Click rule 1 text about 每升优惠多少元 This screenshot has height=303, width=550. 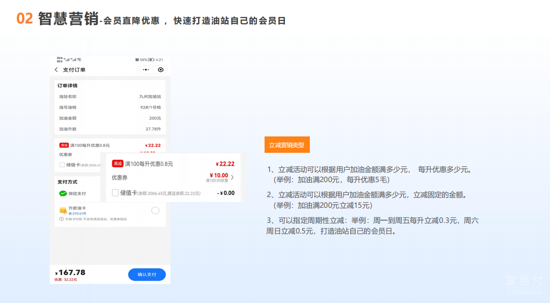[x=371, y=169]
